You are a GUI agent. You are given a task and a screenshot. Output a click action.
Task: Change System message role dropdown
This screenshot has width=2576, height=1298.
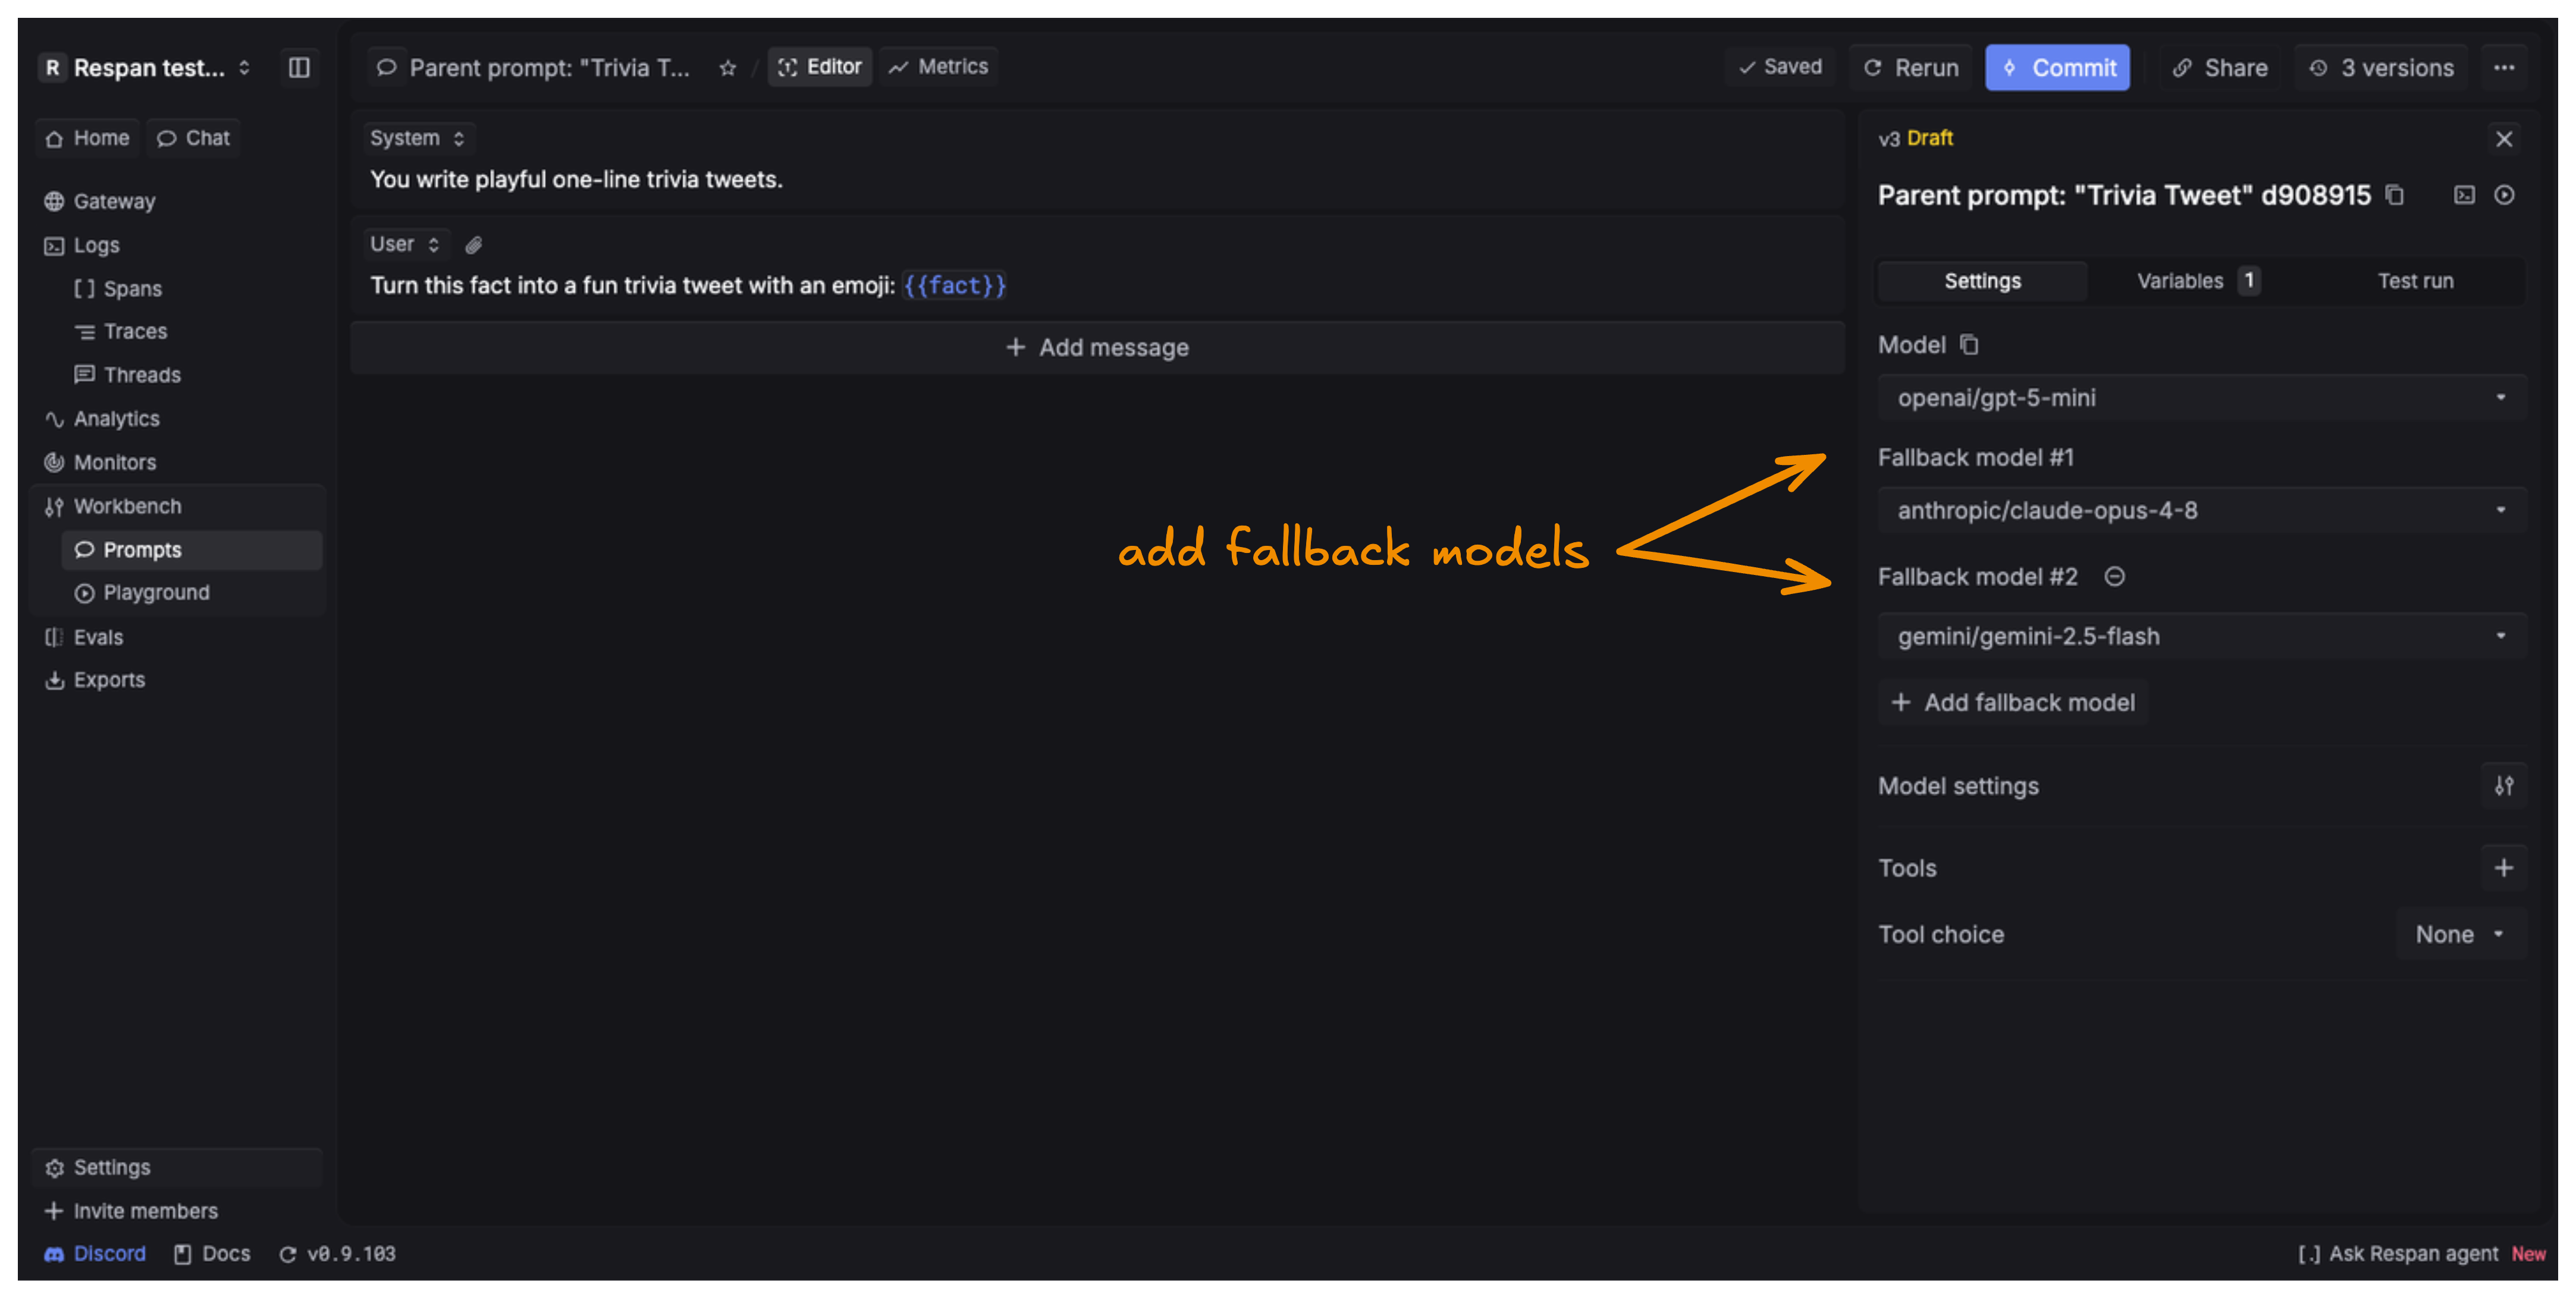(x=418, y=138)
